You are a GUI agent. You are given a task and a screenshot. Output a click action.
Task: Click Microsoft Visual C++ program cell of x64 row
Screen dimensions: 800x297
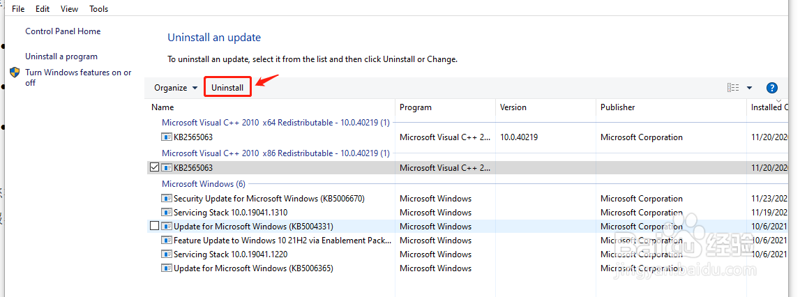tap(446, 137)
